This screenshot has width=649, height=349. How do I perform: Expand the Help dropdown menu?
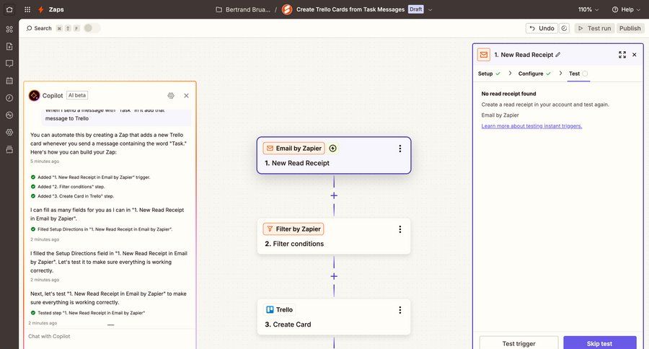tap(627, 9)
